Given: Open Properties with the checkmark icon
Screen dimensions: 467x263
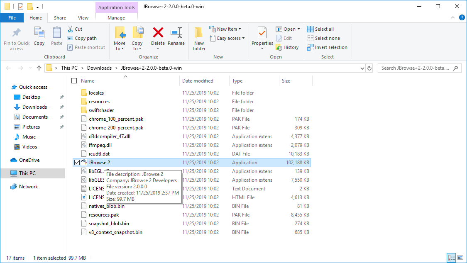Looking at the screenshot, I should (x=262, y=32).
